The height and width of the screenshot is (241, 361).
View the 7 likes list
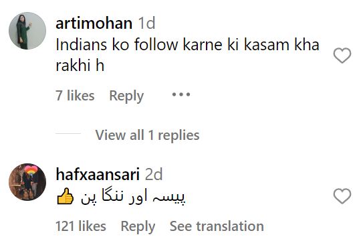(75, 96)
